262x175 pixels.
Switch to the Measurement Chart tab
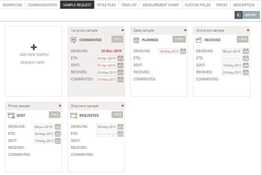(x=161, y=5)
